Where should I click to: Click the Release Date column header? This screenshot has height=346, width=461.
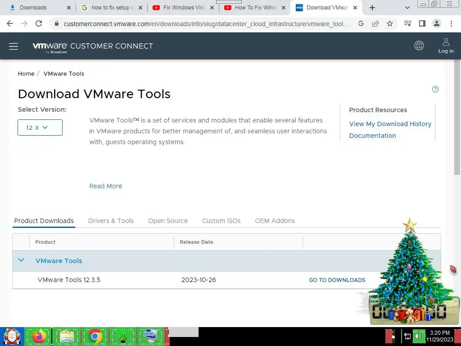[x=196, y=242]
